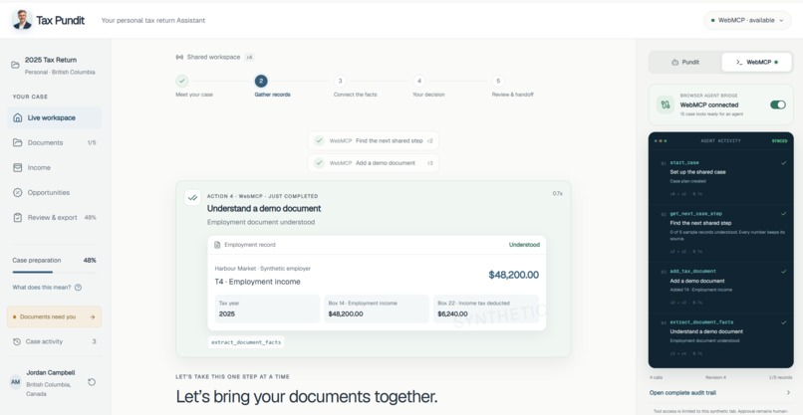Click the Live workspace home icon
The width and height of the screenshot is (803, 415).
click(x=17, y=117)
